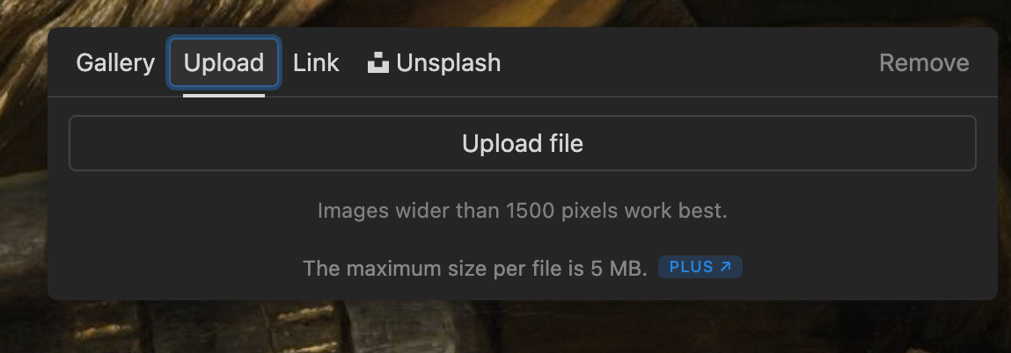Open the Link tab
This screenshot has width=1011, height=353.
(316, 63)
